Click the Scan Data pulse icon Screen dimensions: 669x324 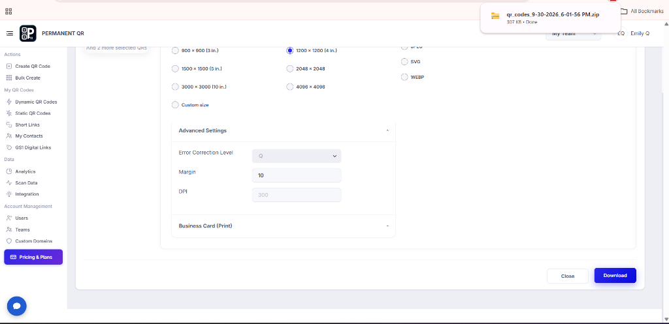point(9,183)
